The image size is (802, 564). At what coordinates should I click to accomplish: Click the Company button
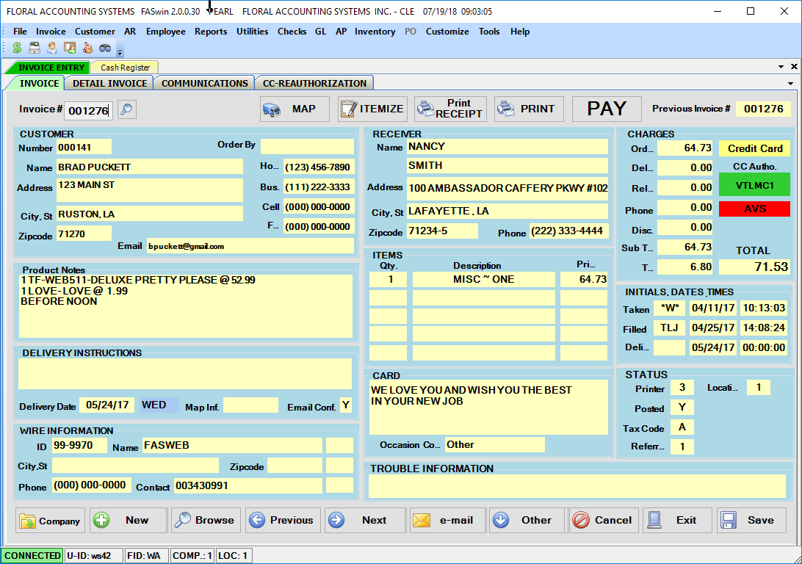tap(50, 521)
